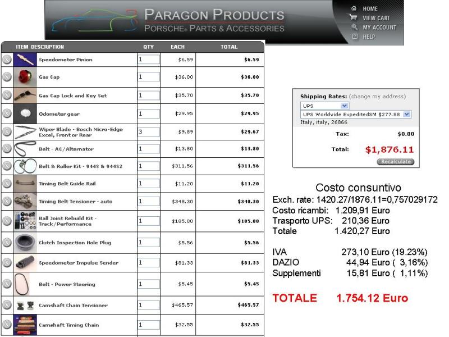Click the TOTALE 1.754.12 Euro text
The height and width of the screenshot is (337, 449).
[340, 298]
